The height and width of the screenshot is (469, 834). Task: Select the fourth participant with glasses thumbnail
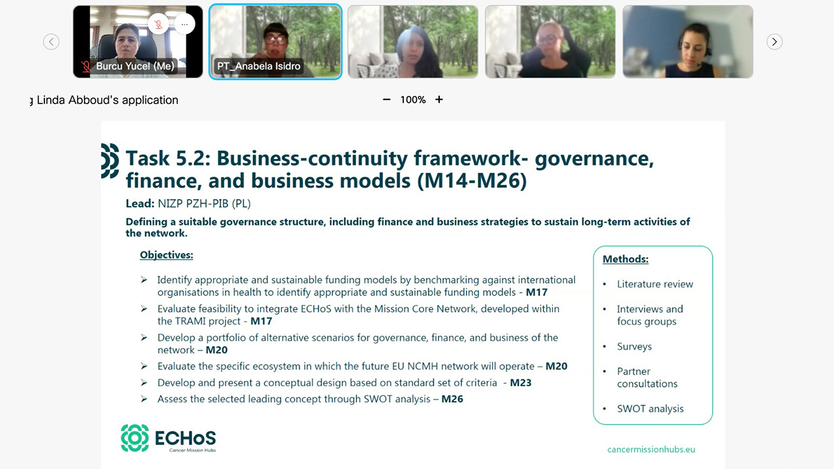click(x=550, y=42)
